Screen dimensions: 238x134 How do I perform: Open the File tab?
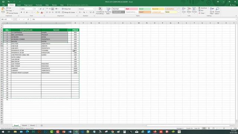coord(3,5)
